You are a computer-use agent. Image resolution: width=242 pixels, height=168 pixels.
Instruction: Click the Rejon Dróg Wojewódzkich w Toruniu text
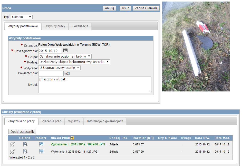coord(74,45)
